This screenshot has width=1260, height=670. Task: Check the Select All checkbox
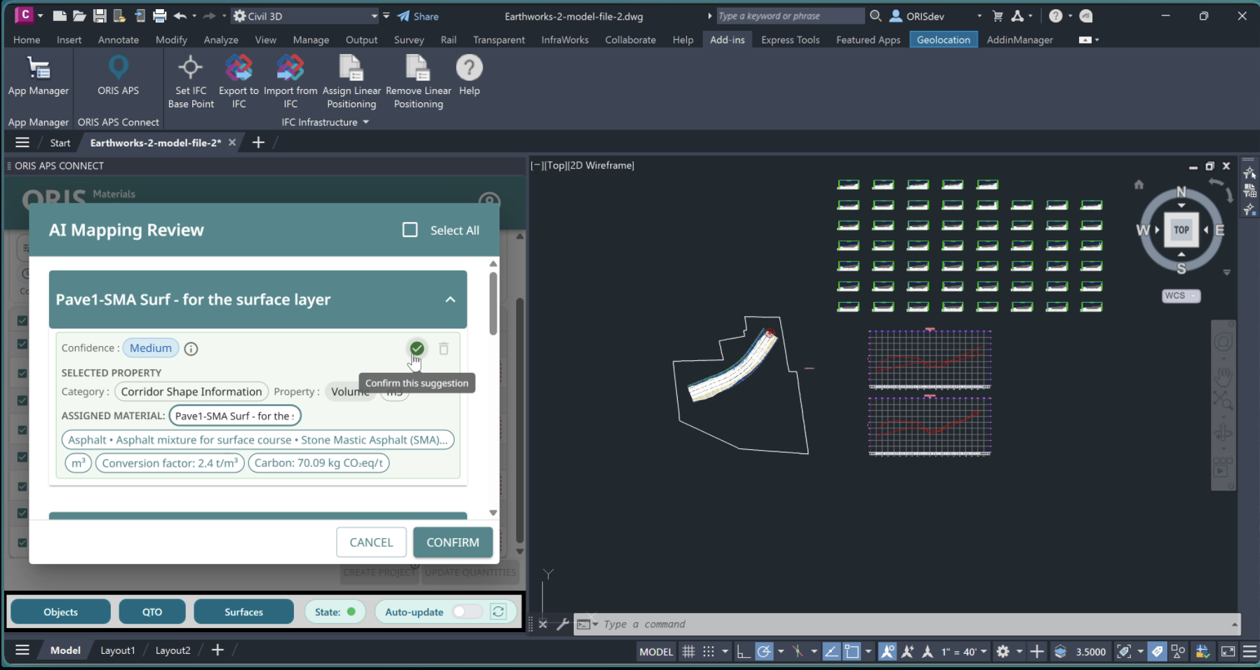(x=410, y=230)
